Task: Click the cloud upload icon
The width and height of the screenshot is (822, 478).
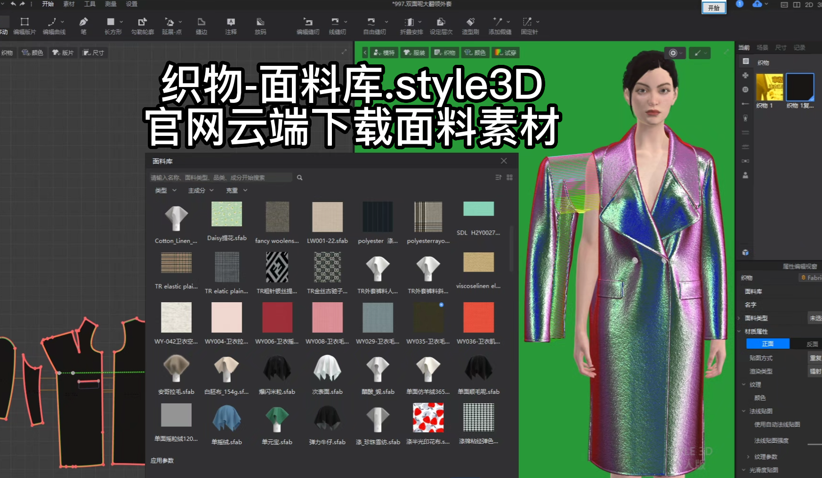Action: coord(757,4)
